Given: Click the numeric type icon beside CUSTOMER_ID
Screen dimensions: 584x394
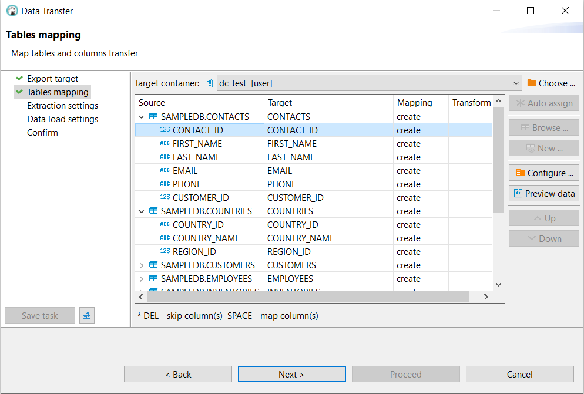Looking at the screenshot, I should coord(165,197).
